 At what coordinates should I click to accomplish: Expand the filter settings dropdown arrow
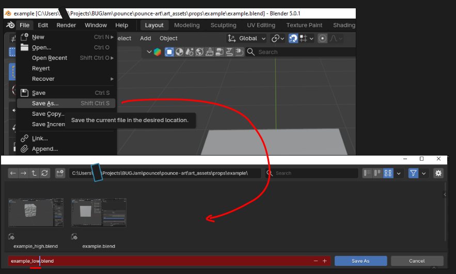tap(424, 174)
